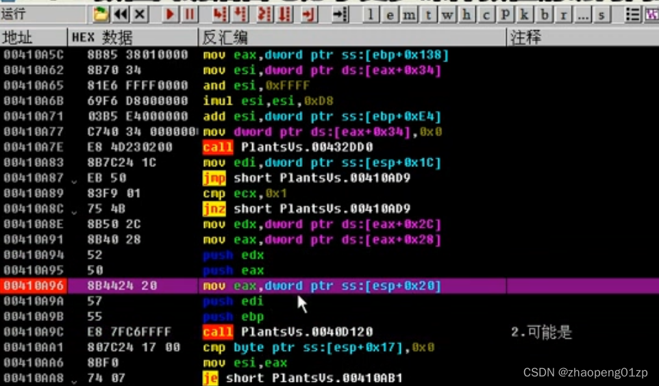The width and height of the screenshot is (659, 386).
Task: Select the 'imul esi,esi,0xD8' instruction
Action: 268,101
